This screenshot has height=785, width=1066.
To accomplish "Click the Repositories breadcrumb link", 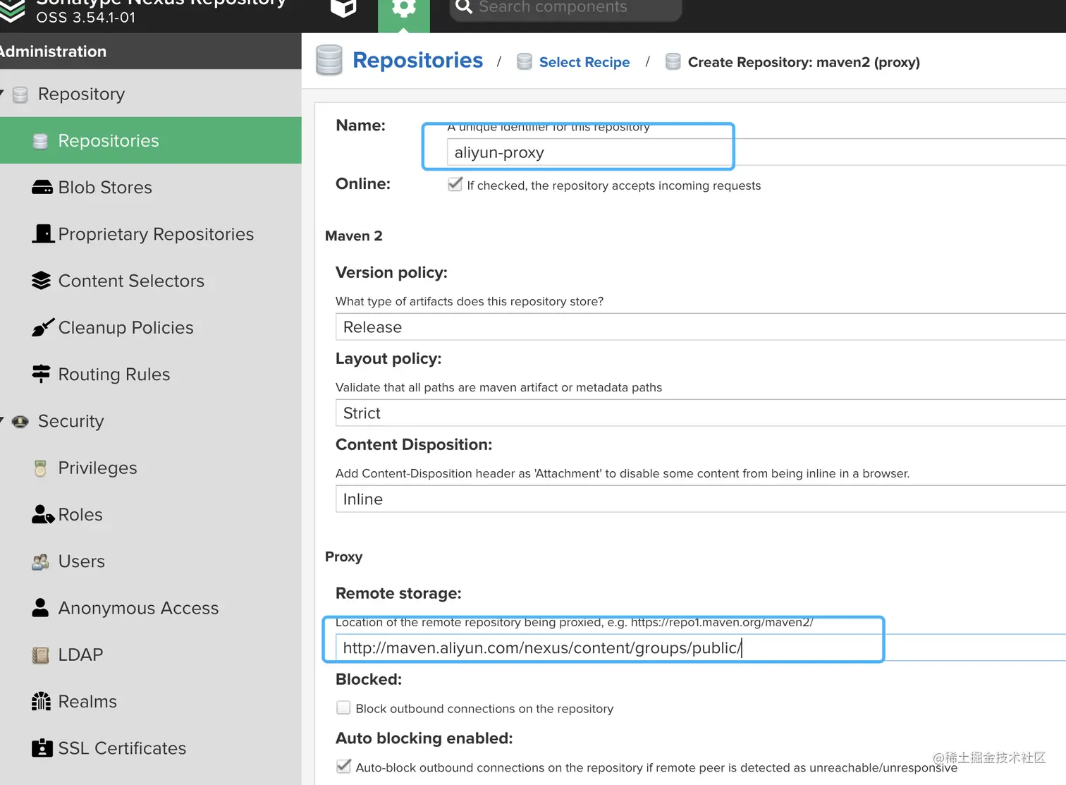I will pos(417,61).
